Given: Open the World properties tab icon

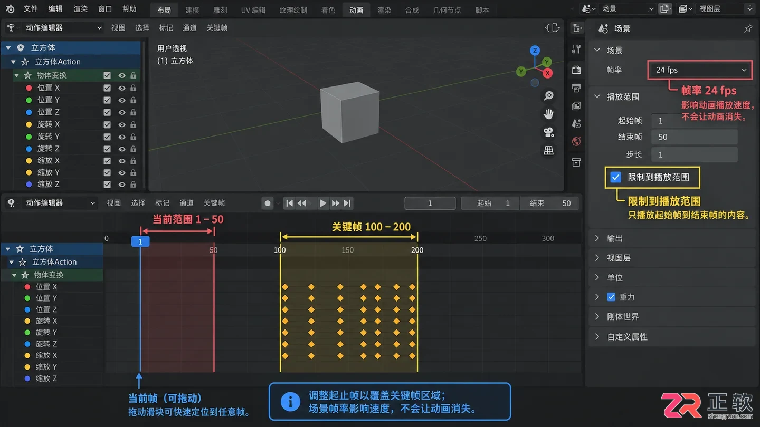Looking at the screenshot, I should (x=576, y=141).
